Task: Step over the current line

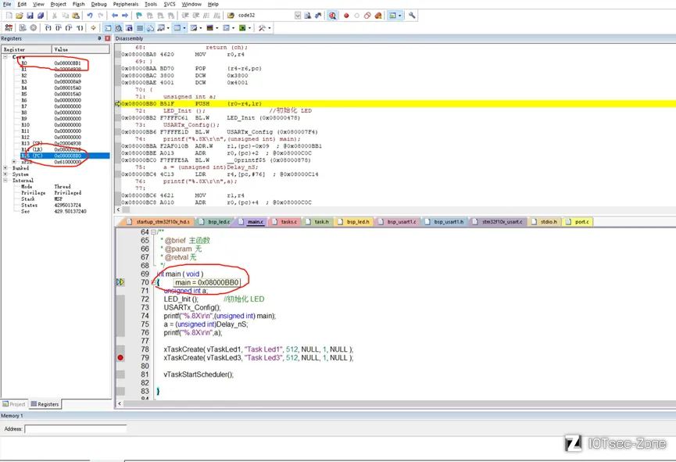Action: click(58, 27)
